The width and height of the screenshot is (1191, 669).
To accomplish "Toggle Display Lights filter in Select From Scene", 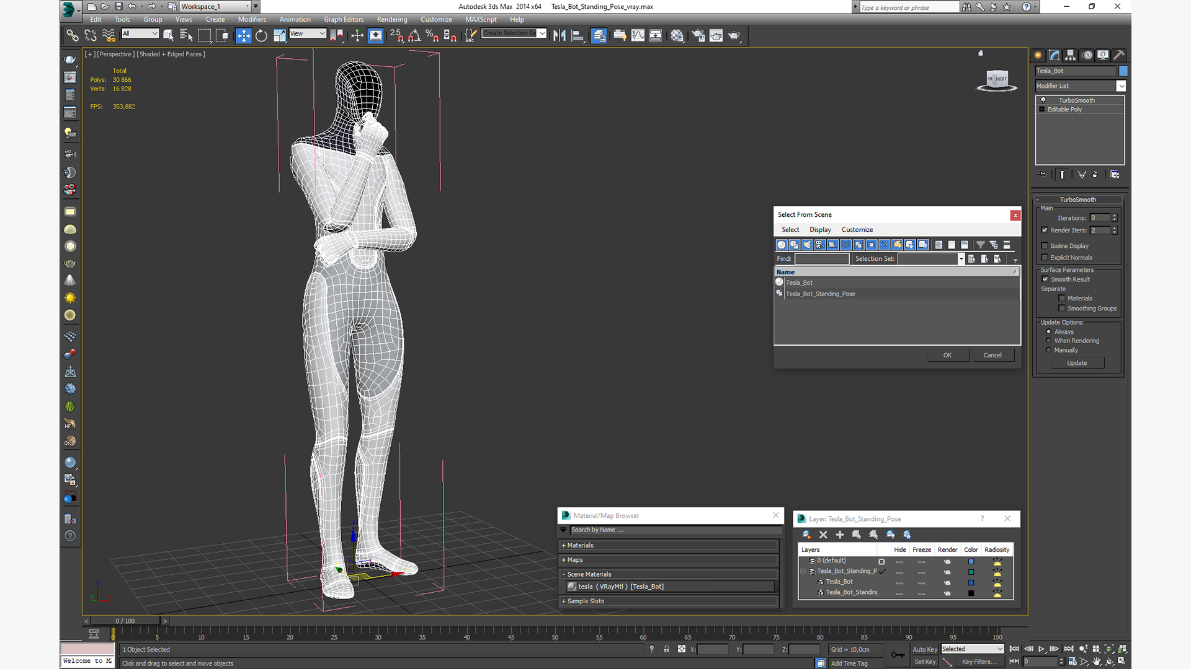I will click(x=807, y=245).
